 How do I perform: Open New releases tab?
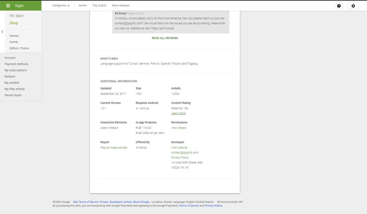[120, 6]
